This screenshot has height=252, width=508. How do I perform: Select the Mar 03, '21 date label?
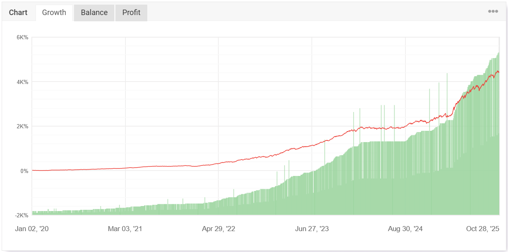[125, 229]
